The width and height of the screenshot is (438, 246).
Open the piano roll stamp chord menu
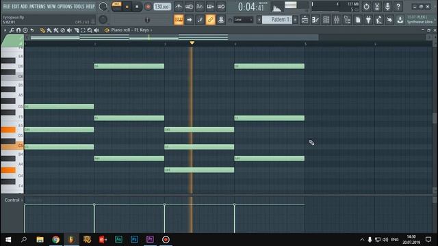25,30
